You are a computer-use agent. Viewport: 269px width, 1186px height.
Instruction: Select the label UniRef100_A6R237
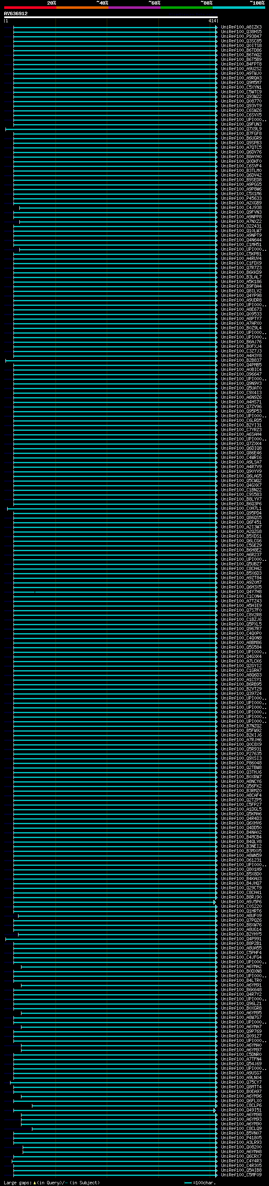coord(241,555)
